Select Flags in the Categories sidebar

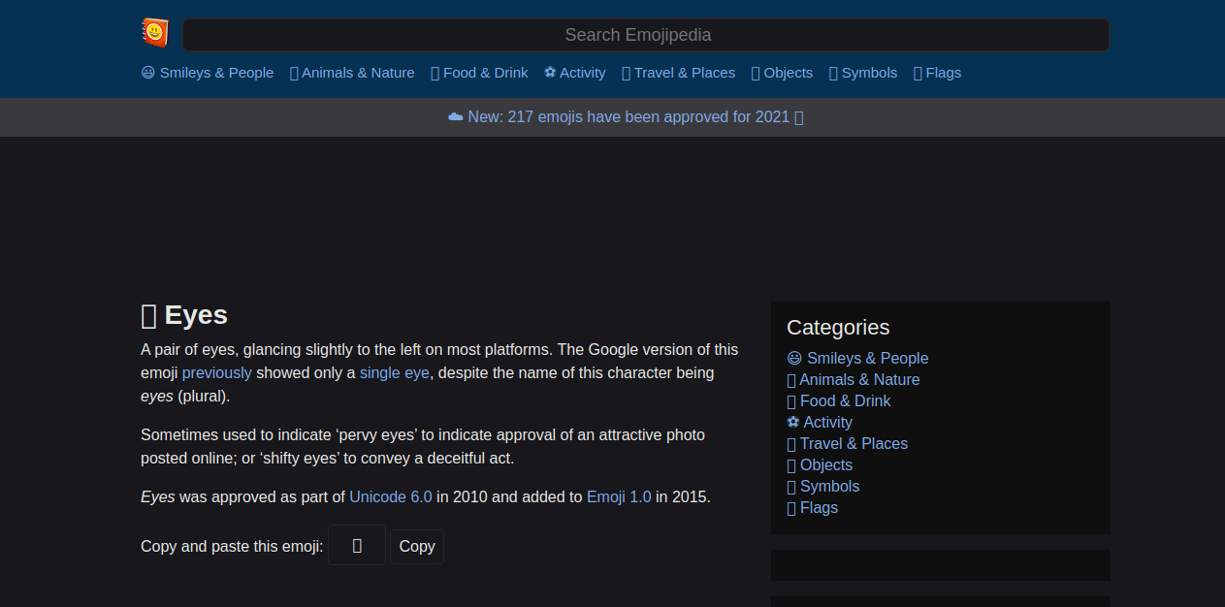click(x=812, y=508)
